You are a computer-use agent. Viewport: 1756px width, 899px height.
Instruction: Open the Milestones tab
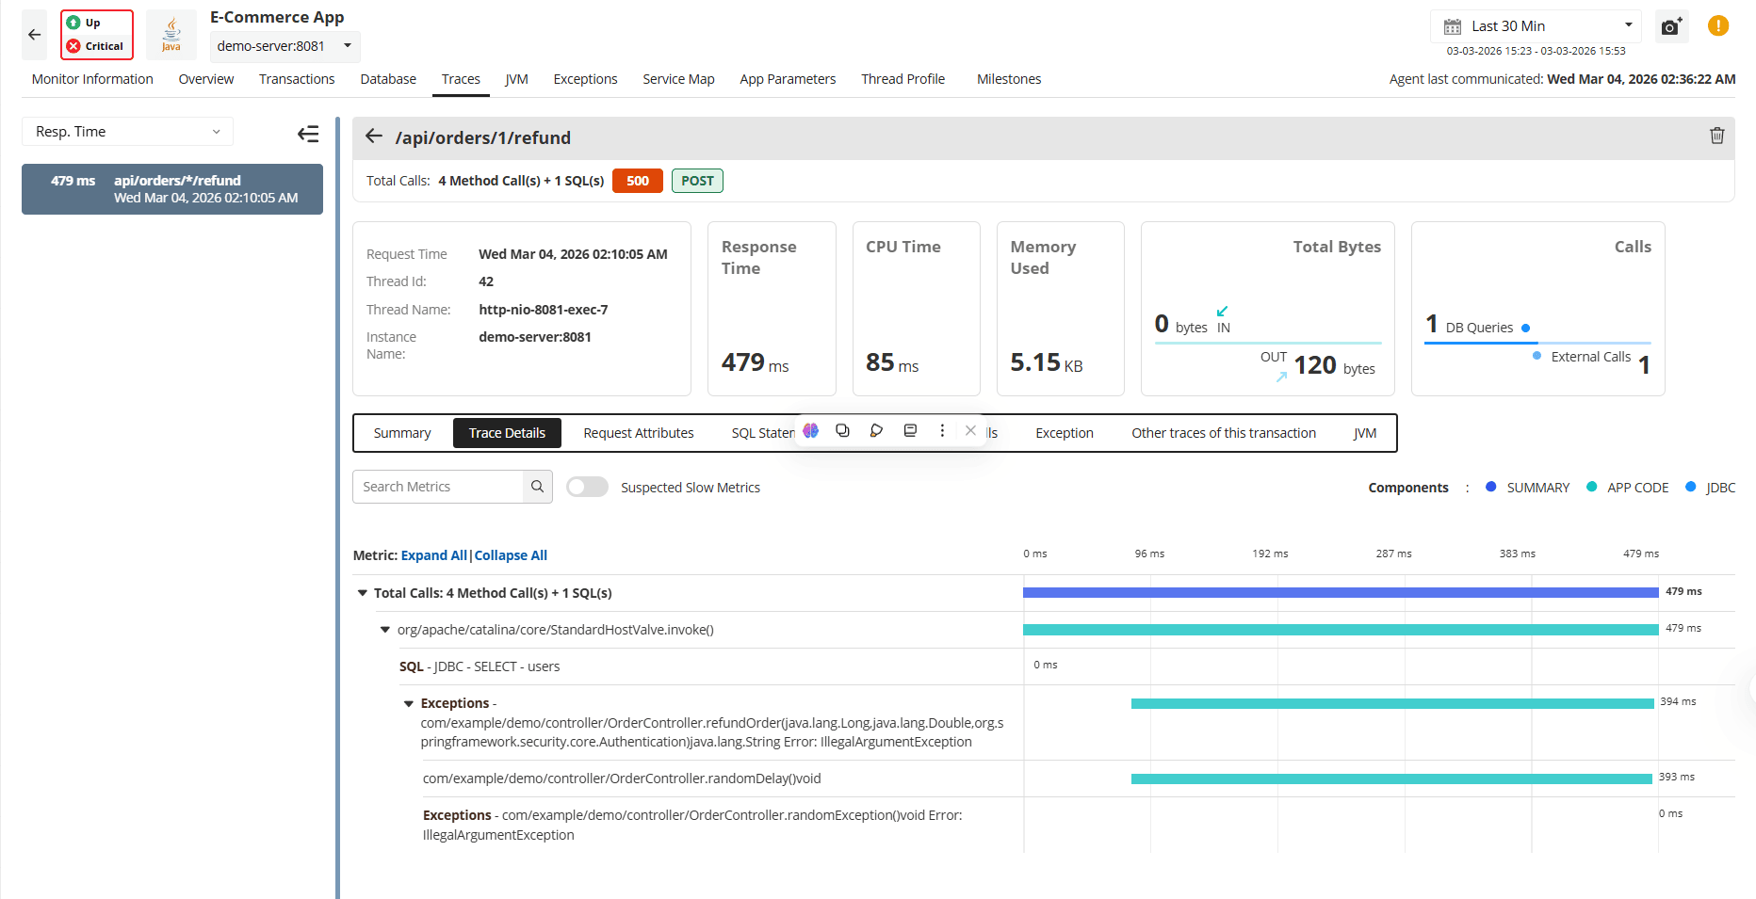click(1009, 79)
